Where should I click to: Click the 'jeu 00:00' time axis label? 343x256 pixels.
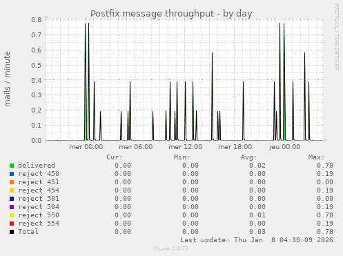coord(284,147)
